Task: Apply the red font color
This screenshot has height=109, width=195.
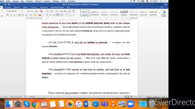Action: [x=40, y=15]
